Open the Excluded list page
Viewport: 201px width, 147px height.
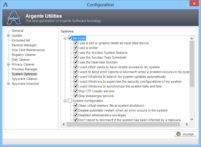(x=21, y=40)
